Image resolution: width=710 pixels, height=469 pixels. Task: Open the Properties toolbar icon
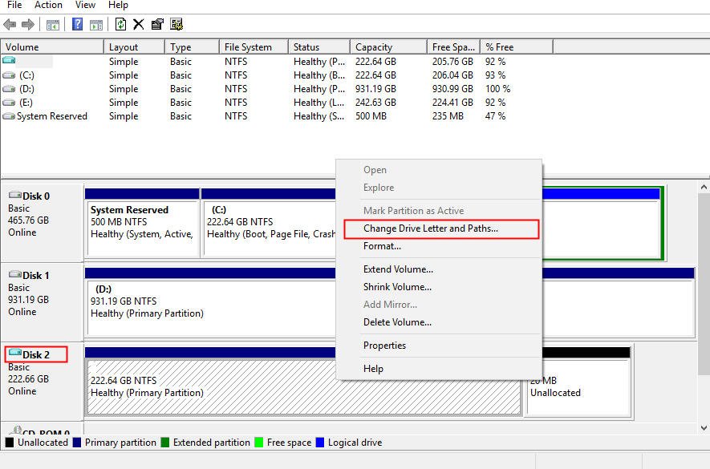pyautogui.click(x=157, y=24)
